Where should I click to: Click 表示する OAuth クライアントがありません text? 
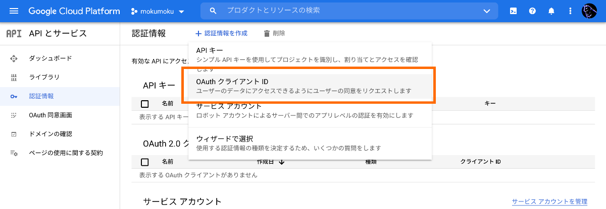coord(198,175)
